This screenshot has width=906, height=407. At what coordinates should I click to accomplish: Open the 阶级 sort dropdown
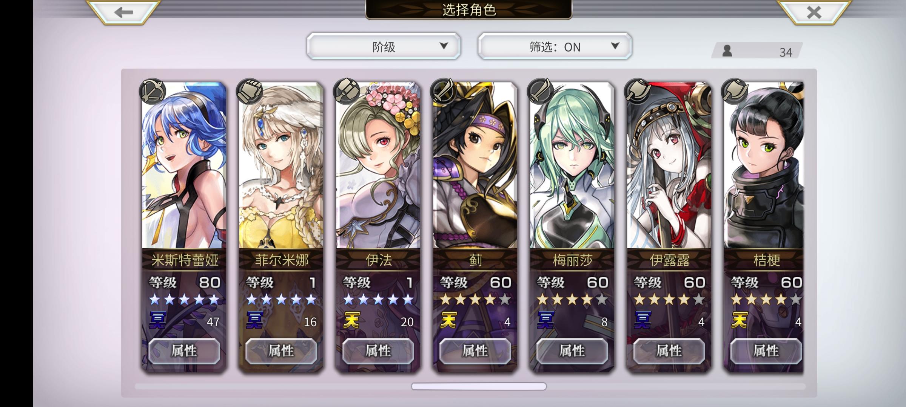(384, 46)
